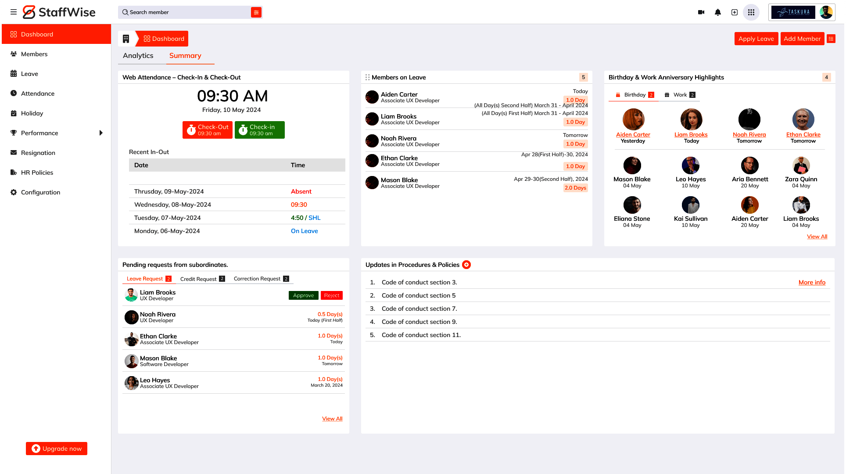Click the video camera icon

coord(701,12)
